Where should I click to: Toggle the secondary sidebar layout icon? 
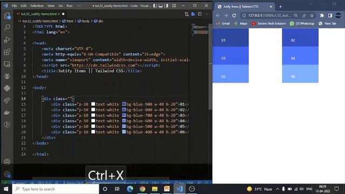167,6
